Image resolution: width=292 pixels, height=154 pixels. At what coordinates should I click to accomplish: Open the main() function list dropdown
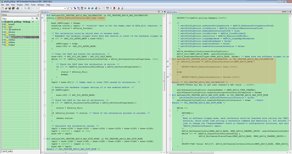click(x=288, y=12)
